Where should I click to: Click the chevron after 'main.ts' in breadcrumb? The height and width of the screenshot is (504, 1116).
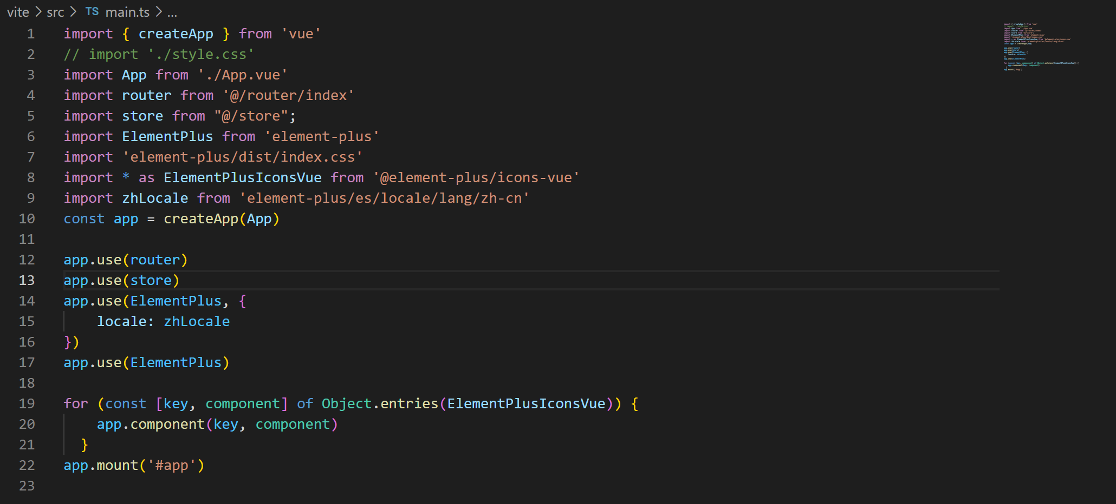159,11
